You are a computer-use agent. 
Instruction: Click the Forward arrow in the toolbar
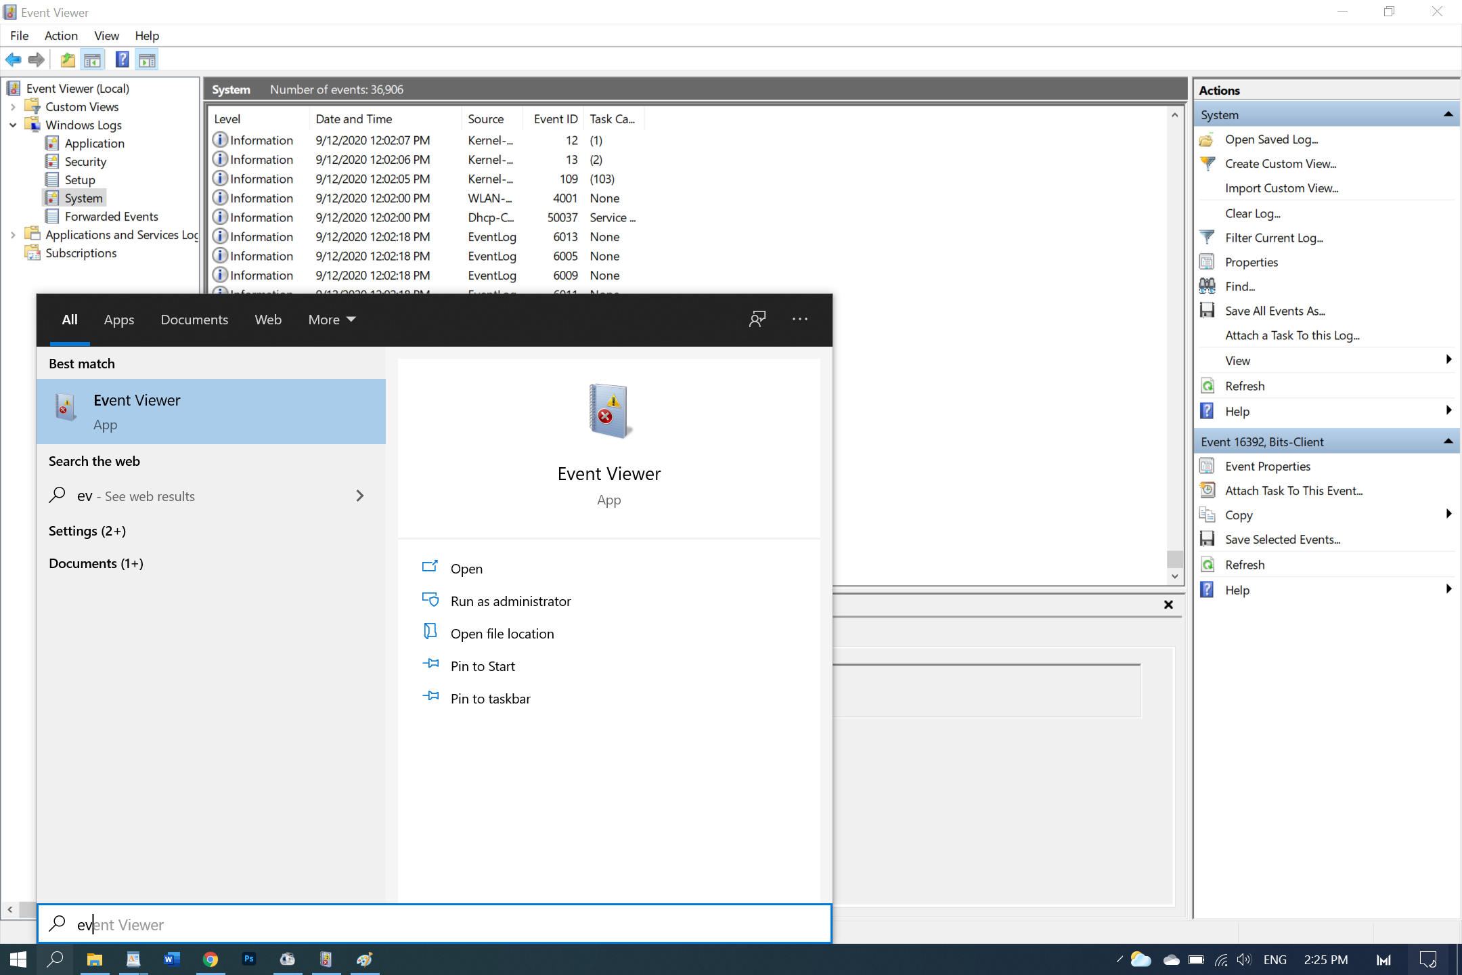pyautogui.click(x=37, y=60)
